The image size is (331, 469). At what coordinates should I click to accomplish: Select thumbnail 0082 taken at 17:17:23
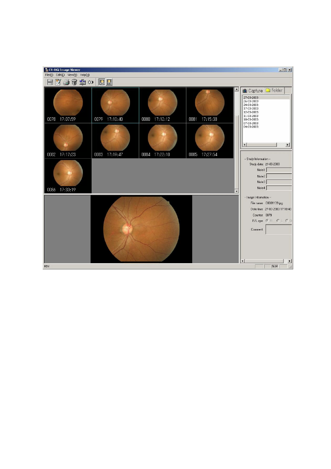[68, 141]
